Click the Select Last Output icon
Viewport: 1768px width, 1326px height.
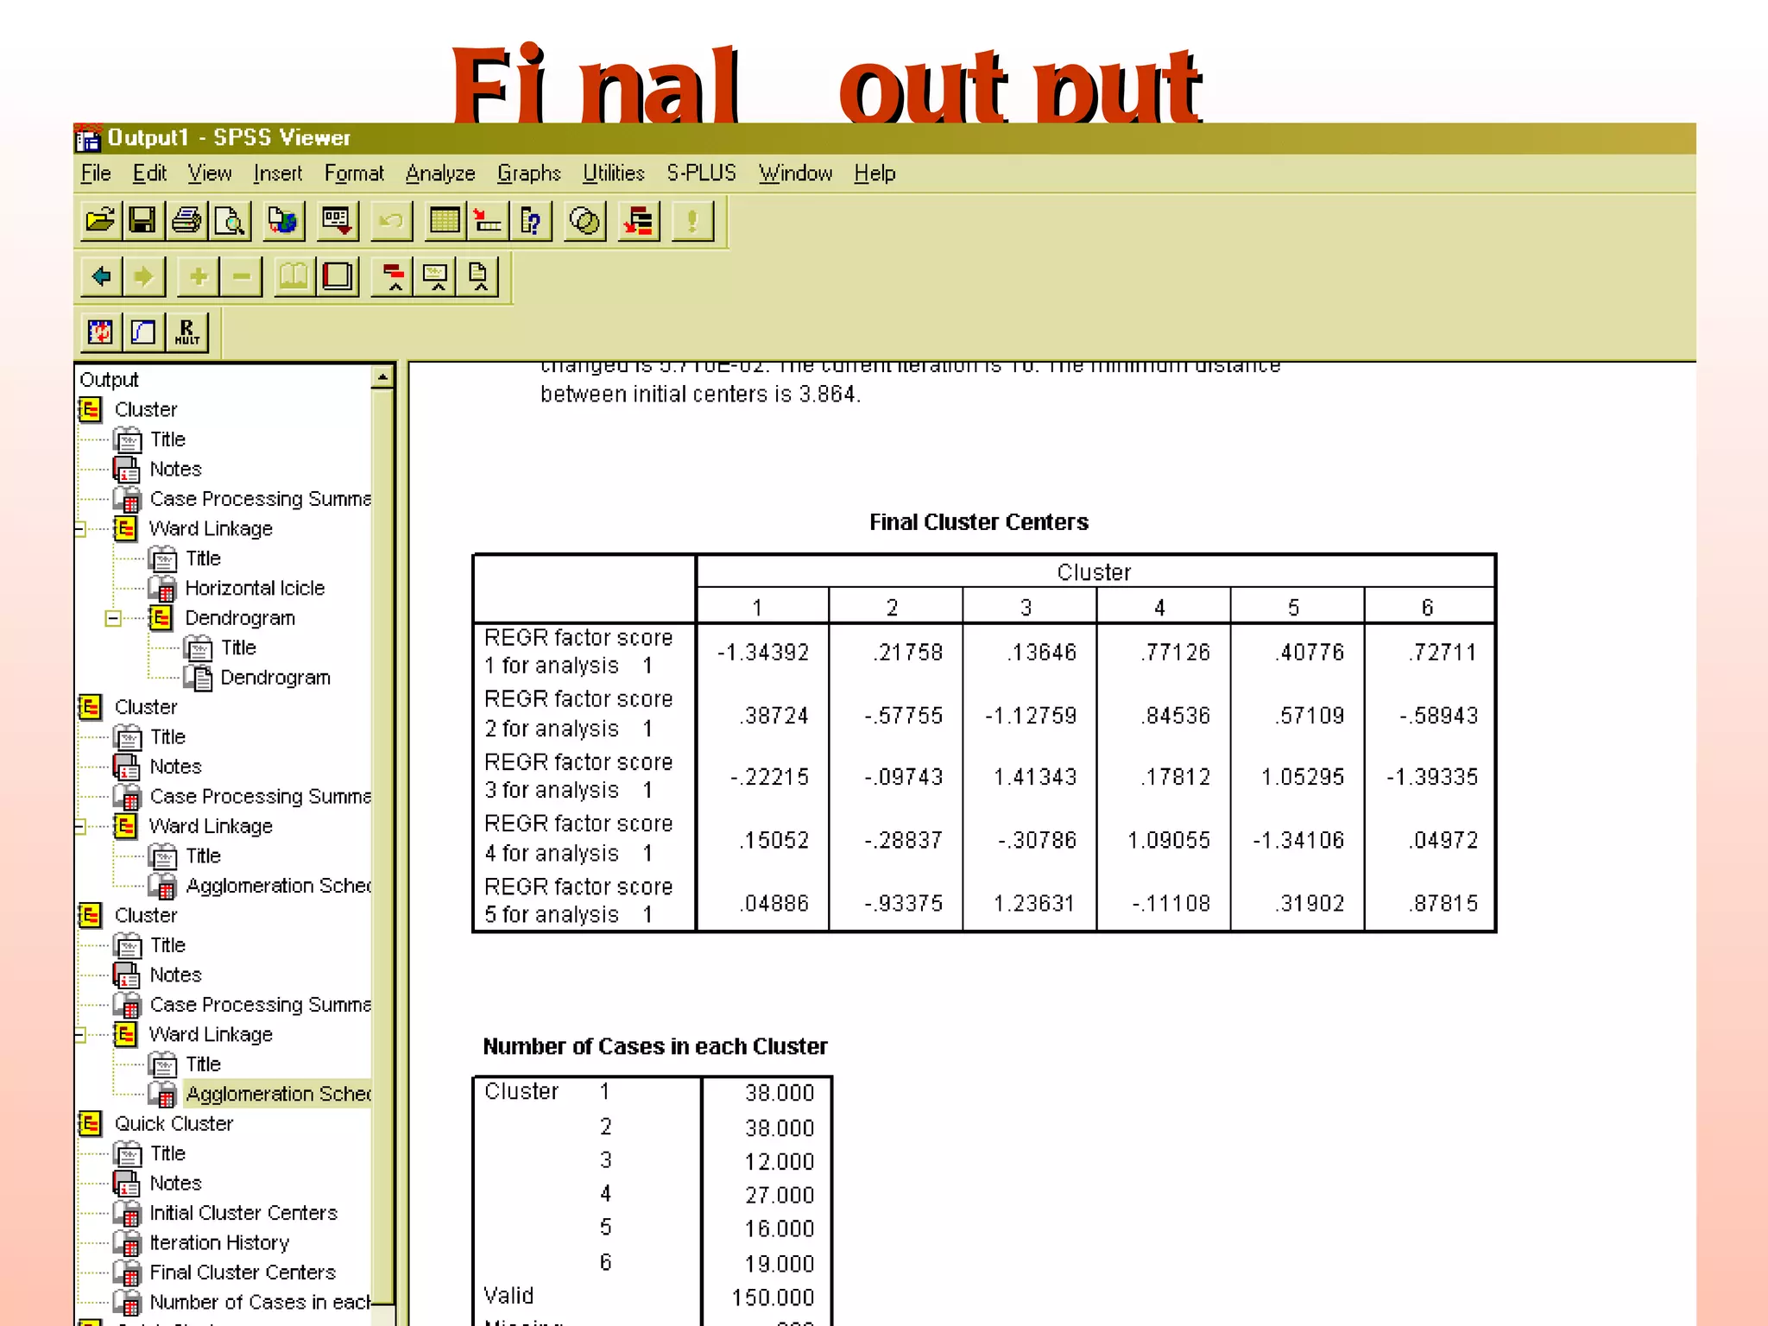click(639, 221)
